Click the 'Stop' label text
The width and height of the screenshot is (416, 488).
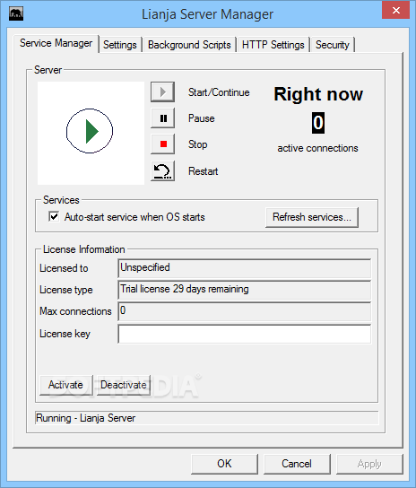click(197, 144)
